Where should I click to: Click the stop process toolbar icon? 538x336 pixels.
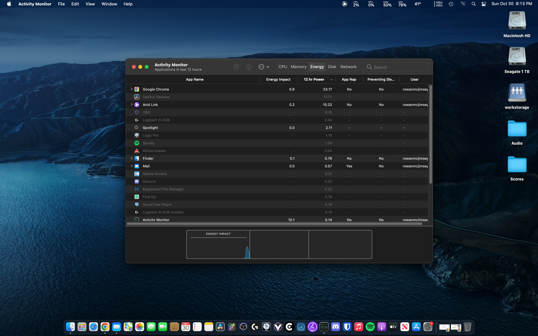pos(236,67)
